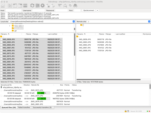Refresh file and folder lists
The width and height of the screenshot is (151, 113).
point(32,6)
